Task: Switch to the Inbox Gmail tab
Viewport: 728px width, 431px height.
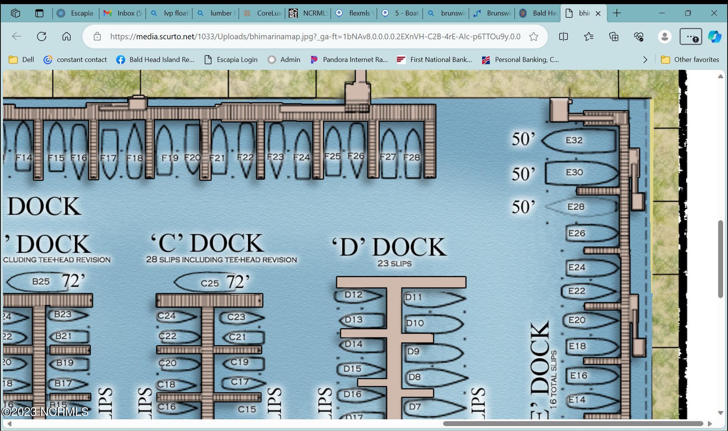Action: pyautogui.click(x=123, y=13)
